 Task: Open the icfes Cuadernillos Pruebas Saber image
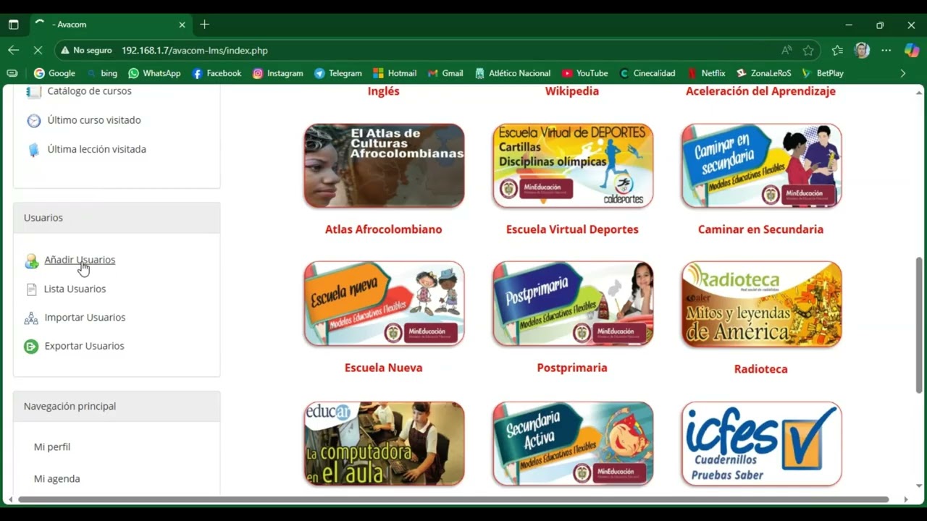click(x=761, y=444)
